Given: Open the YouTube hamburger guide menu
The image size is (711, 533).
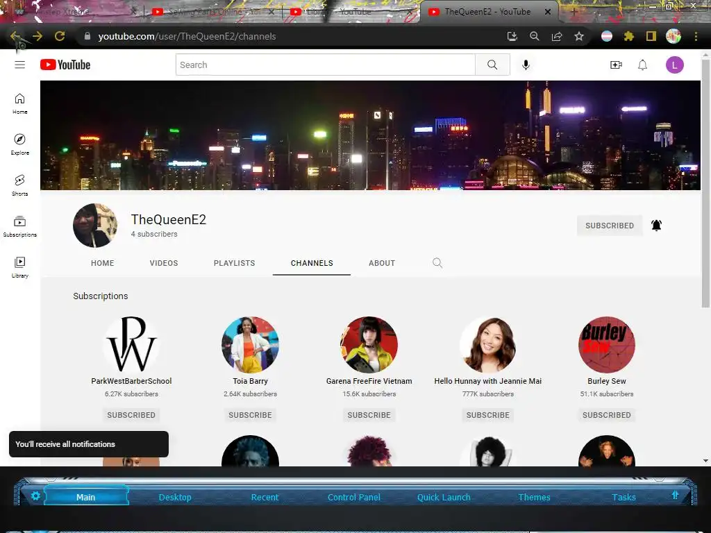Looking at the screenshot, I should pyautogui.click(x=19, y=65).
